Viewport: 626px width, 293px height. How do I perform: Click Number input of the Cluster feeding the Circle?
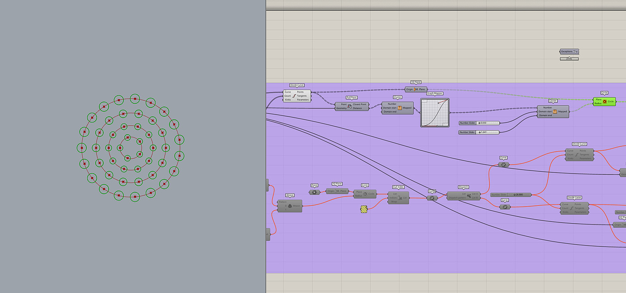tap(547, 107)
